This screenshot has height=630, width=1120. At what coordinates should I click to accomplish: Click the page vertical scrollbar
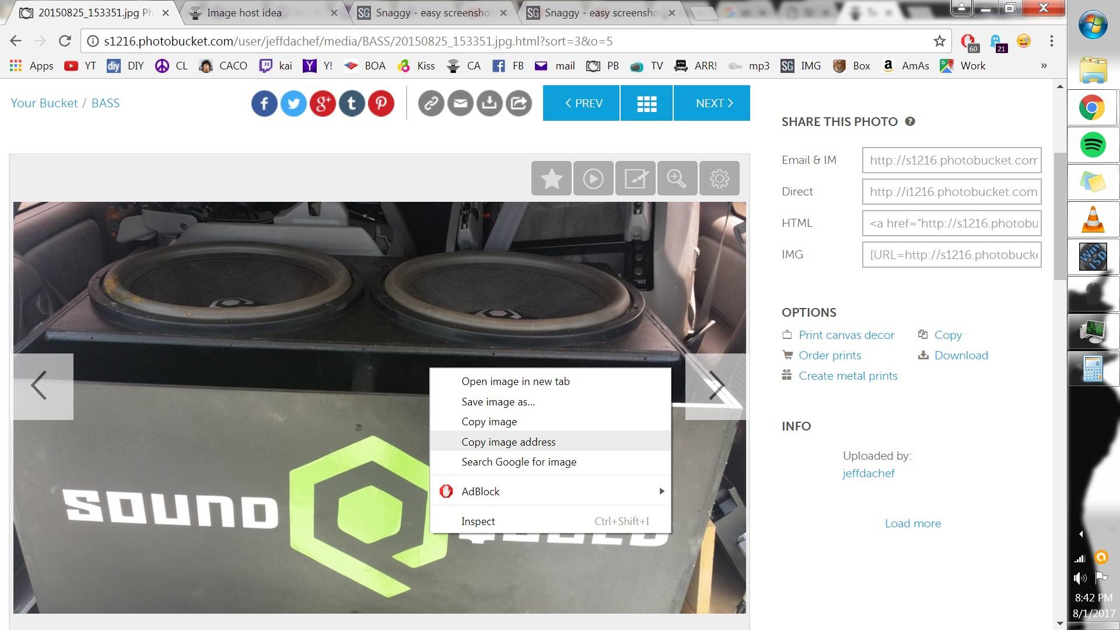click(1060, 216)
